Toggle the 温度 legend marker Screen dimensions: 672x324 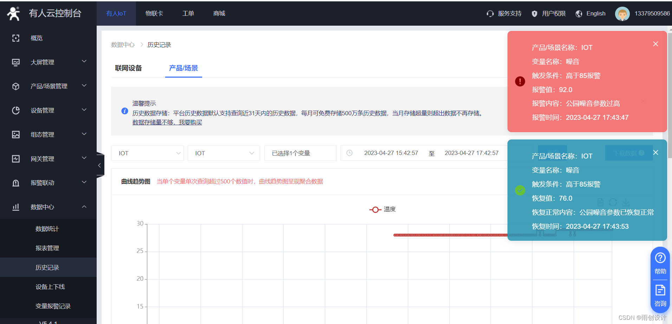pyautogui.click(x=375, y=209)
